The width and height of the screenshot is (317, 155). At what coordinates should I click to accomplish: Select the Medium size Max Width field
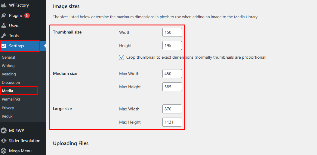click(172, 74)
